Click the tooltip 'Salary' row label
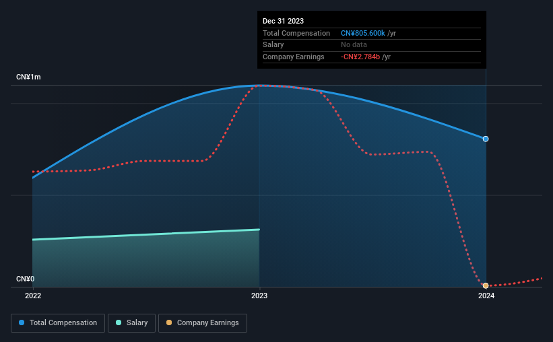The height and width of the screenshot is (342, 553). click(273, 45)
